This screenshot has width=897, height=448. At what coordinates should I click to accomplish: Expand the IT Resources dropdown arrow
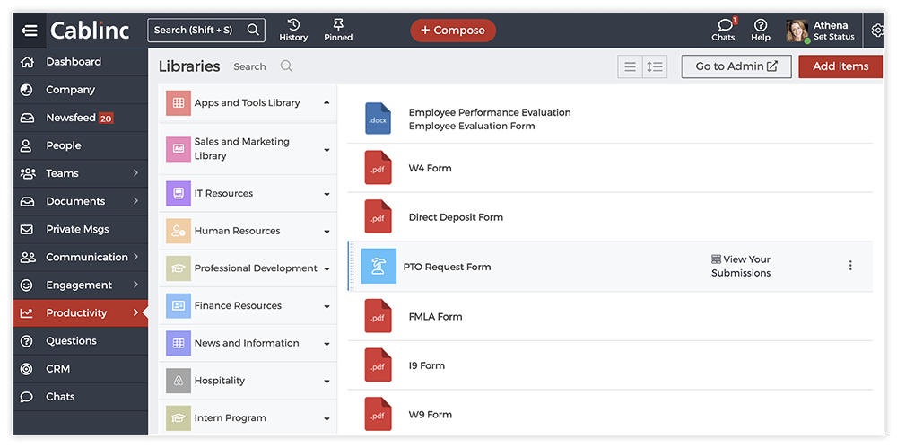click(x=327, y=194)
